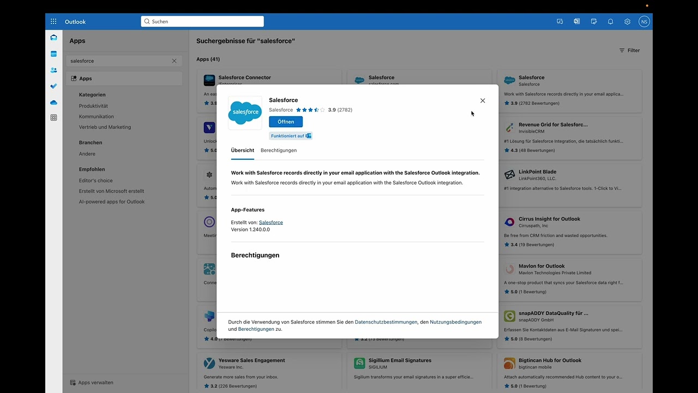
Task: Click the LinkPoint Blade envelope icon
Action: click(x=509, y=175)
